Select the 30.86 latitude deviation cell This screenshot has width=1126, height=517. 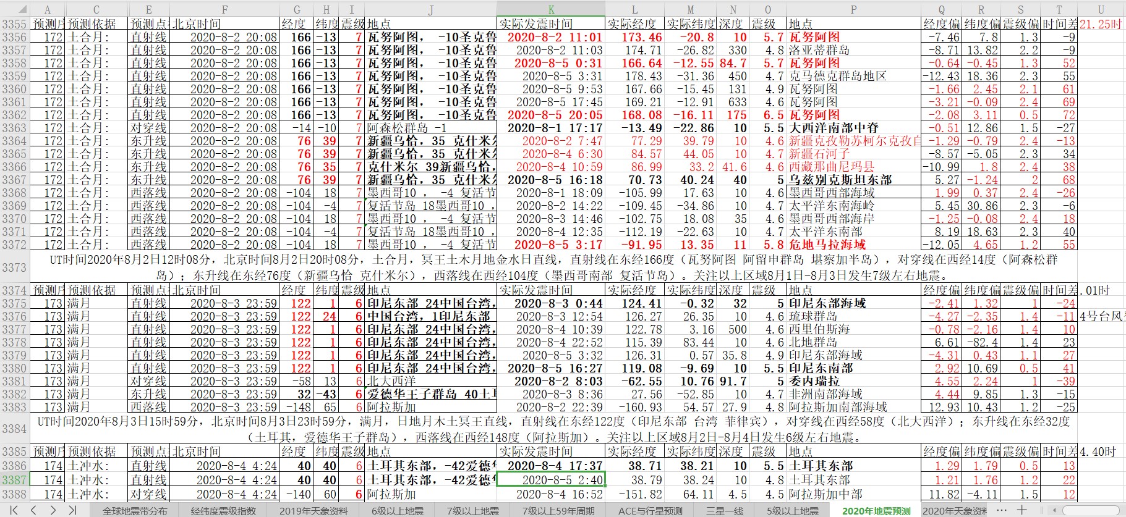pyautogui.click(x=981, y=206)
